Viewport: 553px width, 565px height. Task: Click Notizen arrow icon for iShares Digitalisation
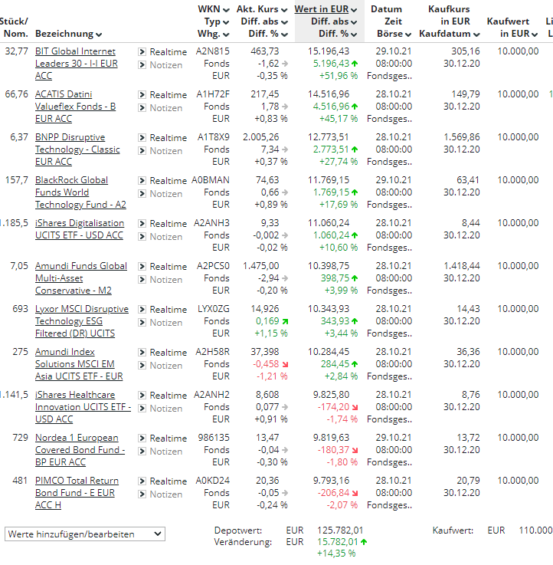click(142, 236)
